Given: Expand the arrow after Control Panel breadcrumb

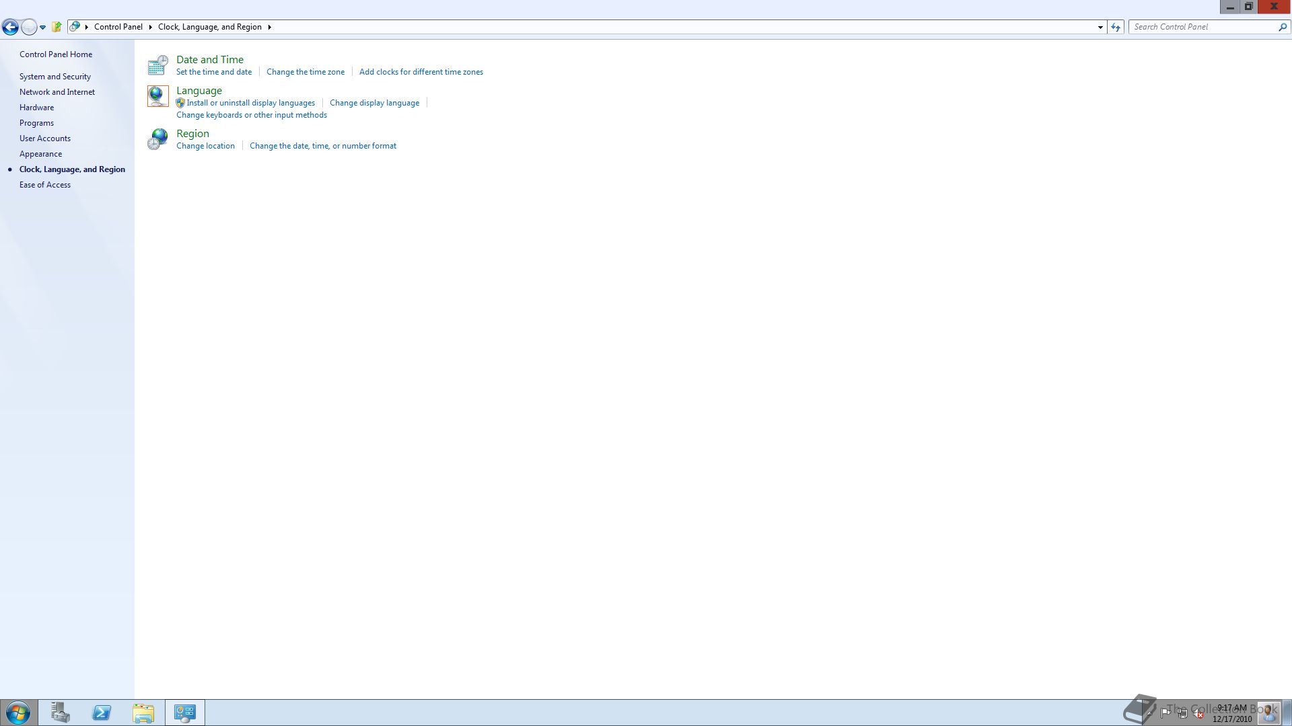Looking at the screenshot, I should tap(150, 27).
